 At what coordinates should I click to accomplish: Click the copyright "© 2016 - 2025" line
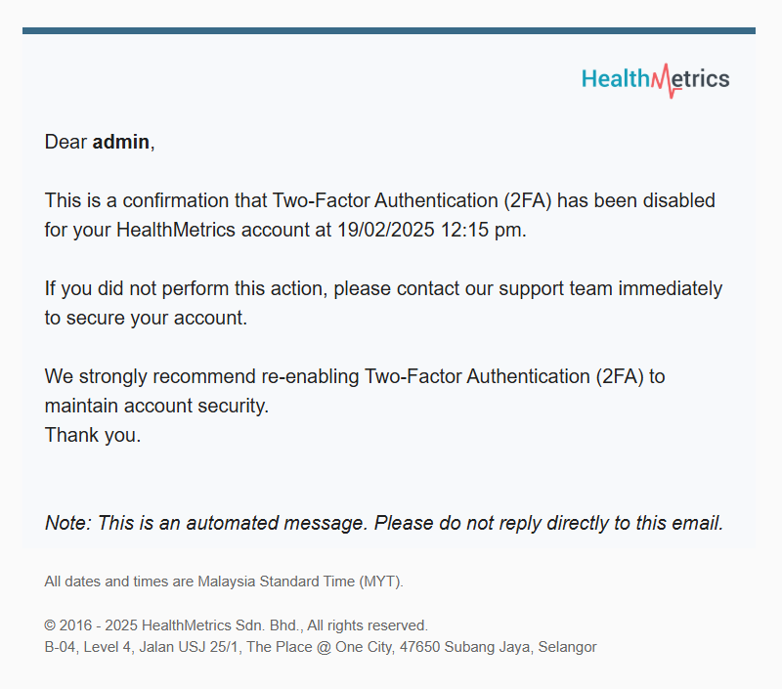click(91, 625)
